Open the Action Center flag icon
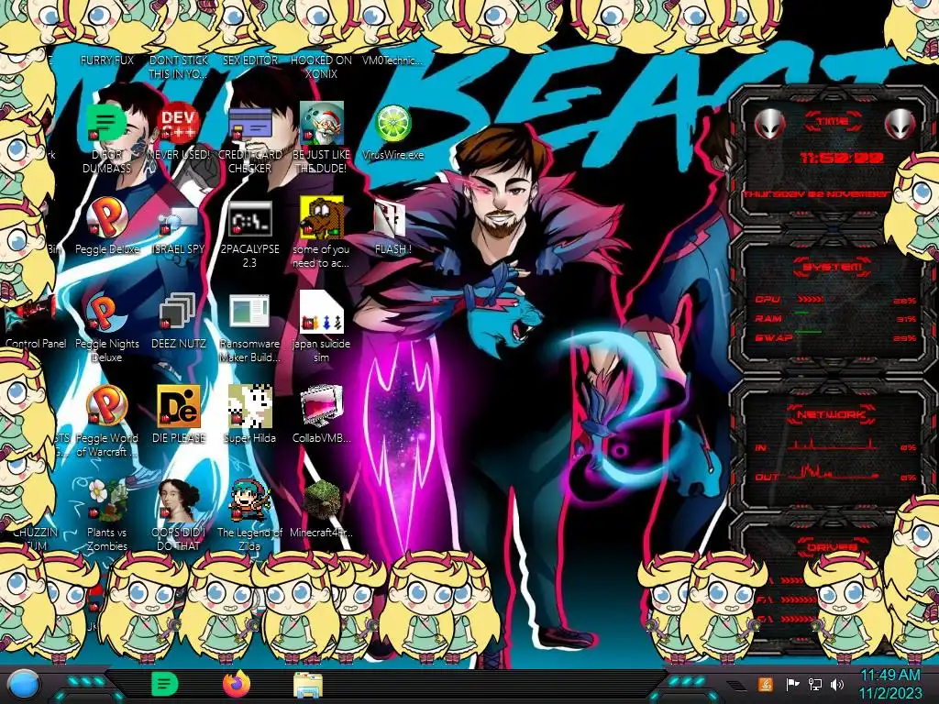This screenshot has height=704, width=939. tap(792, 685)
